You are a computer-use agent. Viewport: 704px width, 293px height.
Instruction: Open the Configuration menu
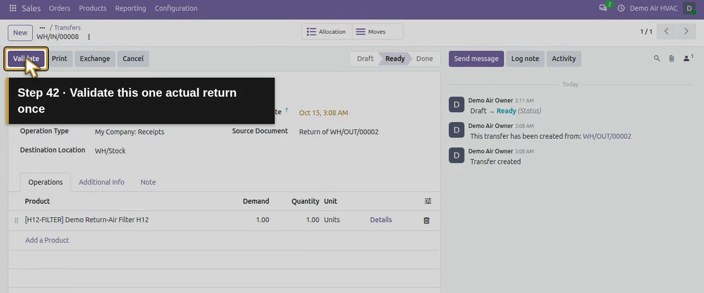tap(176, 8)
